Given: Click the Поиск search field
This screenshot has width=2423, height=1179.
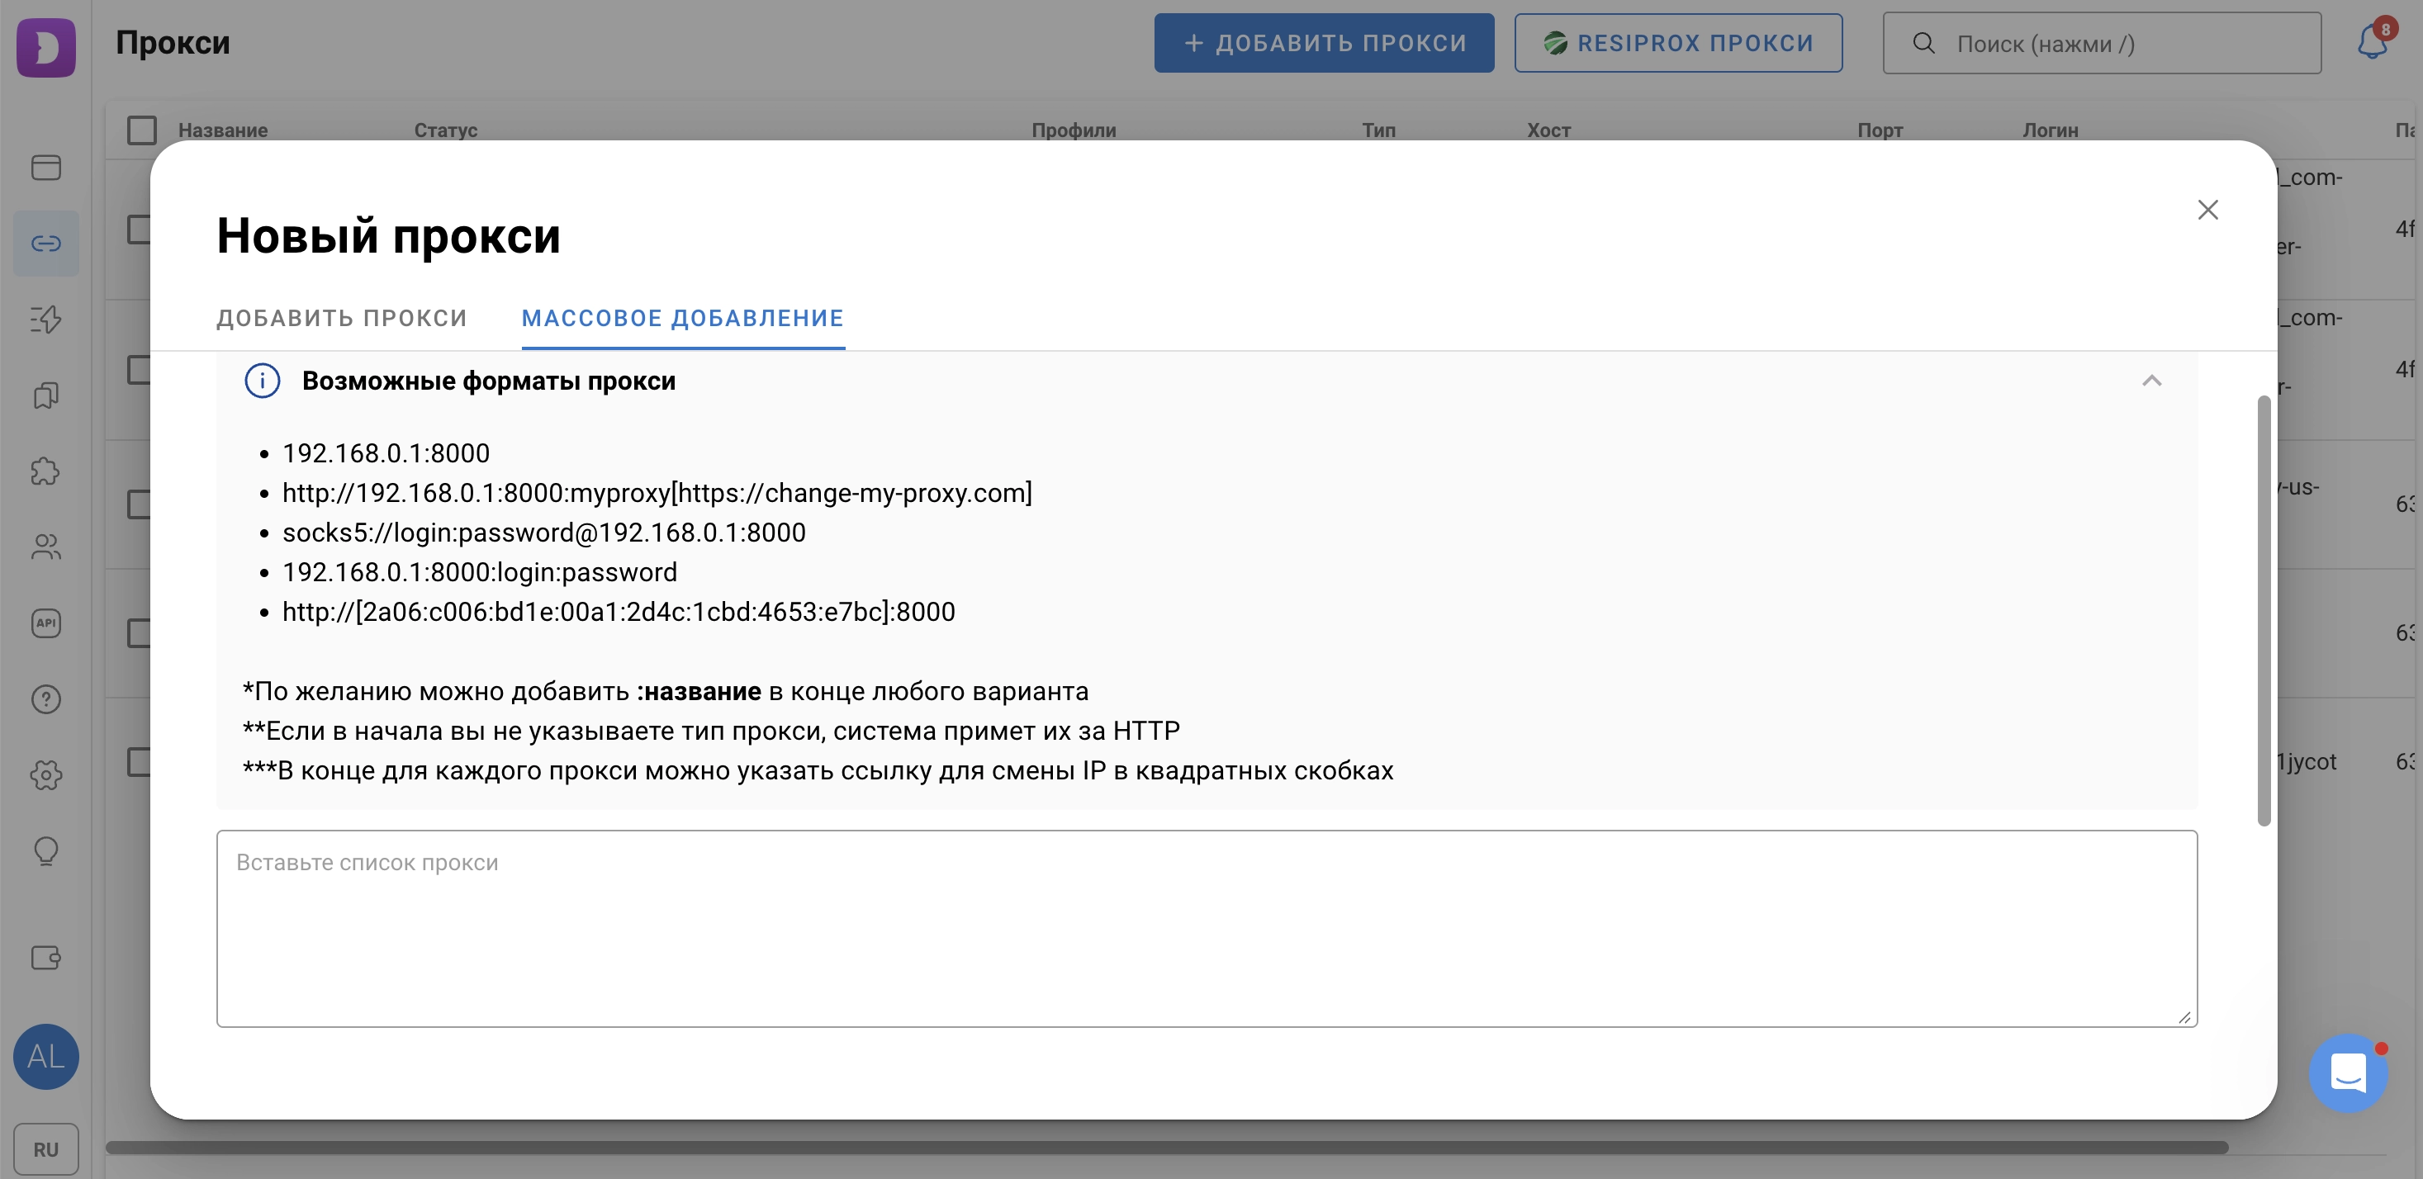Looking at the screenshot, I should tap(2101, 43).
